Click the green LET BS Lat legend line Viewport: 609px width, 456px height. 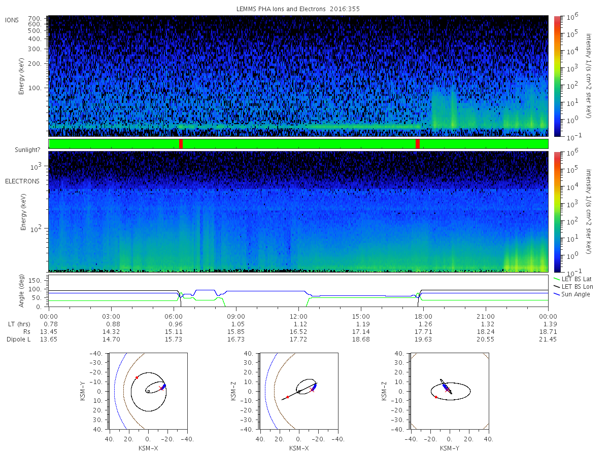coord(556,279)
